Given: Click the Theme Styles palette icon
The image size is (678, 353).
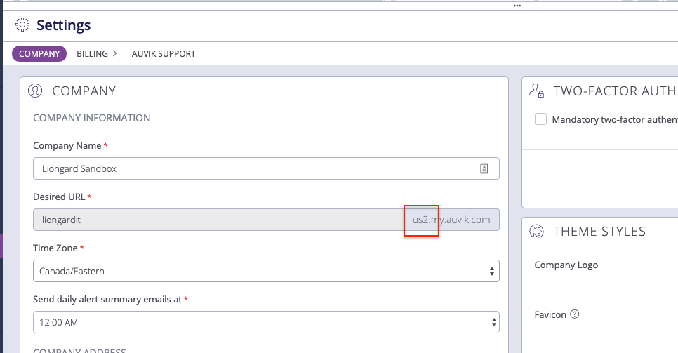Looking at the screenshot, I should point(537,231).
